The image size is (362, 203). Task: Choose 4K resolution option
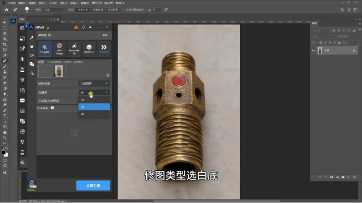94,114
